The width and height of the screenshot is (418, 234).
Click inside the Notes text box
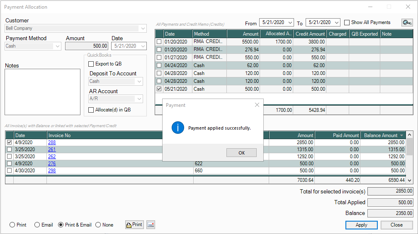[42, 91]
